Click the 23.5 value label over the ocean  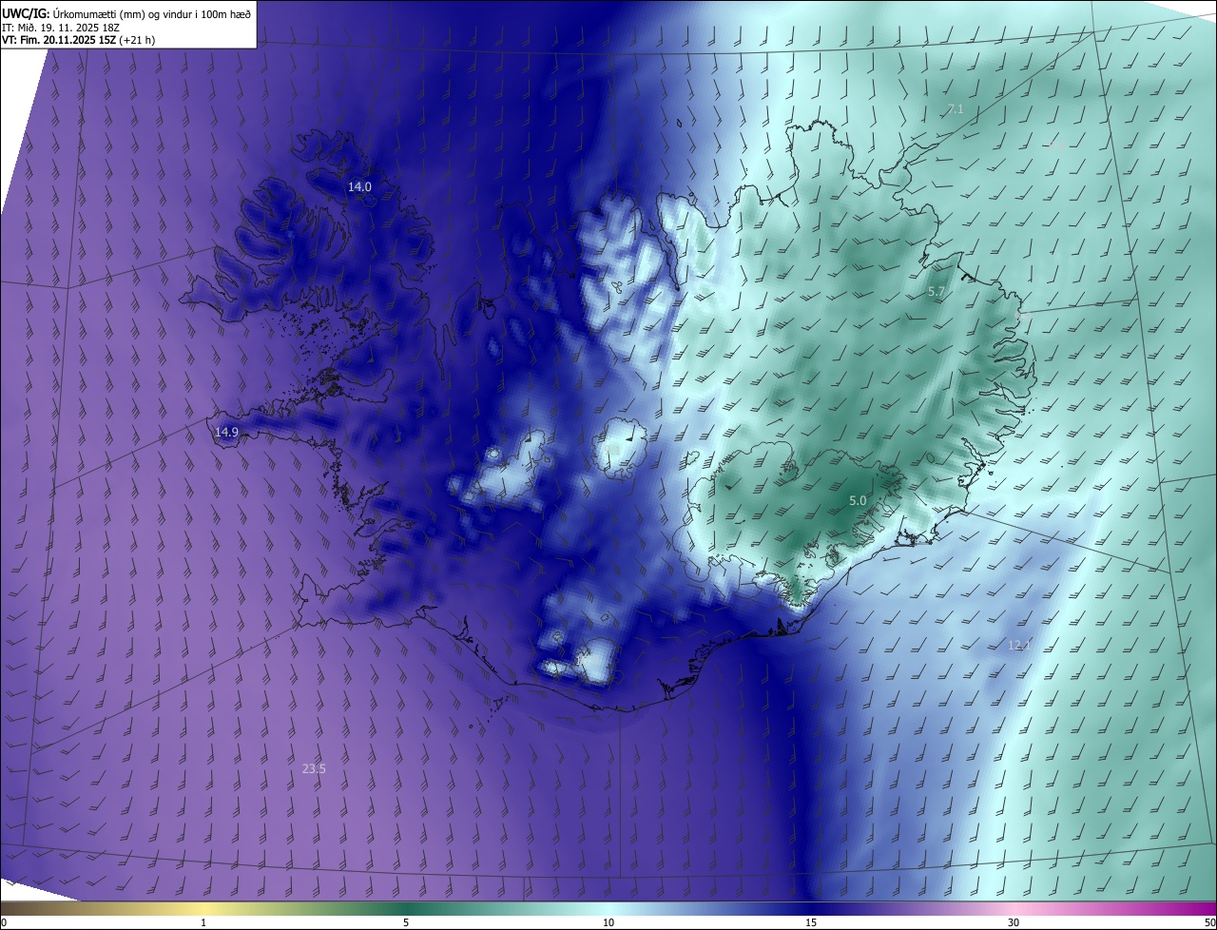[314, 768]
